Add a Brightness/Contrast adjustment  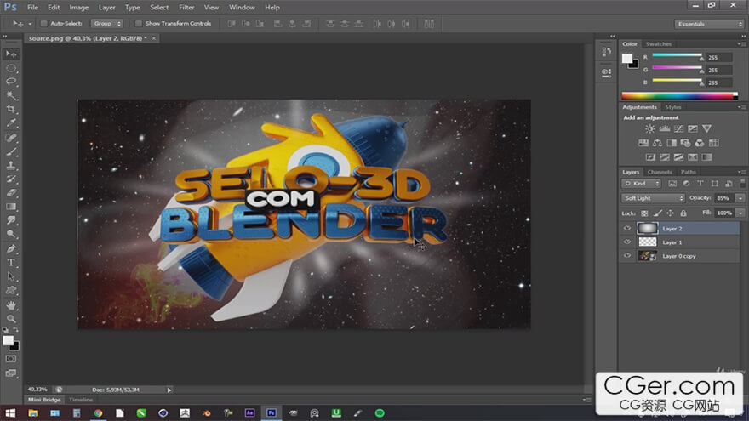(650, 129)
